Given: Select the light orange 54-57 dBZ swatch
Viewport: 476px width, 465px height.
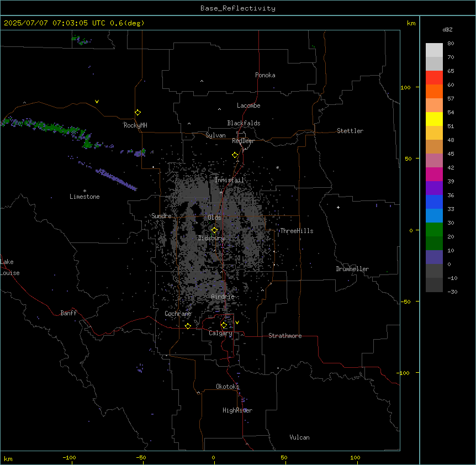Looking at the screenshot, I should (x=434, y=105).
